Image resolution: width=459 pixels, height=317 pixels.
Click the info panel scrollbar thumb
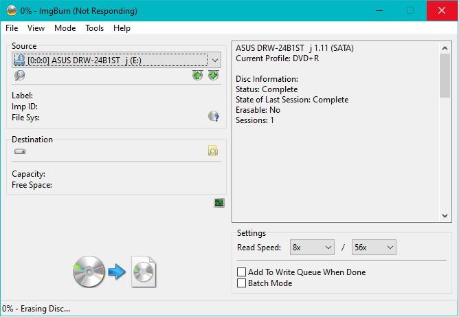(x=445, y=76)
